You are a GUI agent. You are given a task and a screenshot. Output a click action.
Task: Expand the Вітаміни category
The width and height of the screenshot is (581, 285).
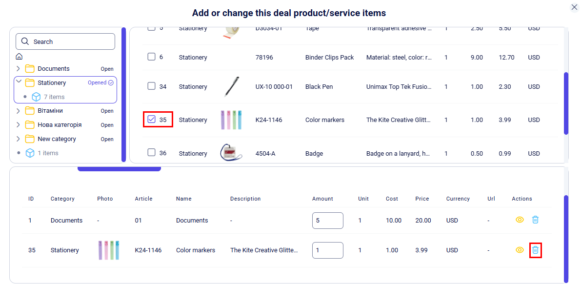(19, 111)
